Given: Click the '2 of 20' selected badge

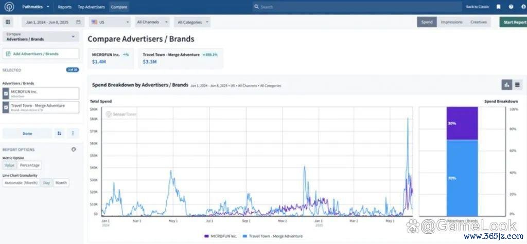Looking at the screenshot, I should pyautogui.click(x=73, y=70).
